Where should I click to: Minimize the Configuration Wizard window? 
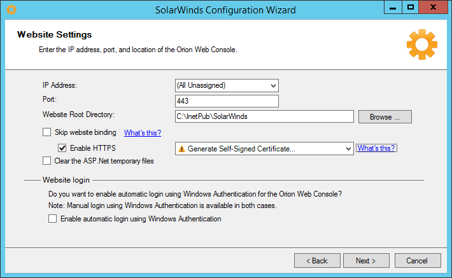click(x=392, y=8)
